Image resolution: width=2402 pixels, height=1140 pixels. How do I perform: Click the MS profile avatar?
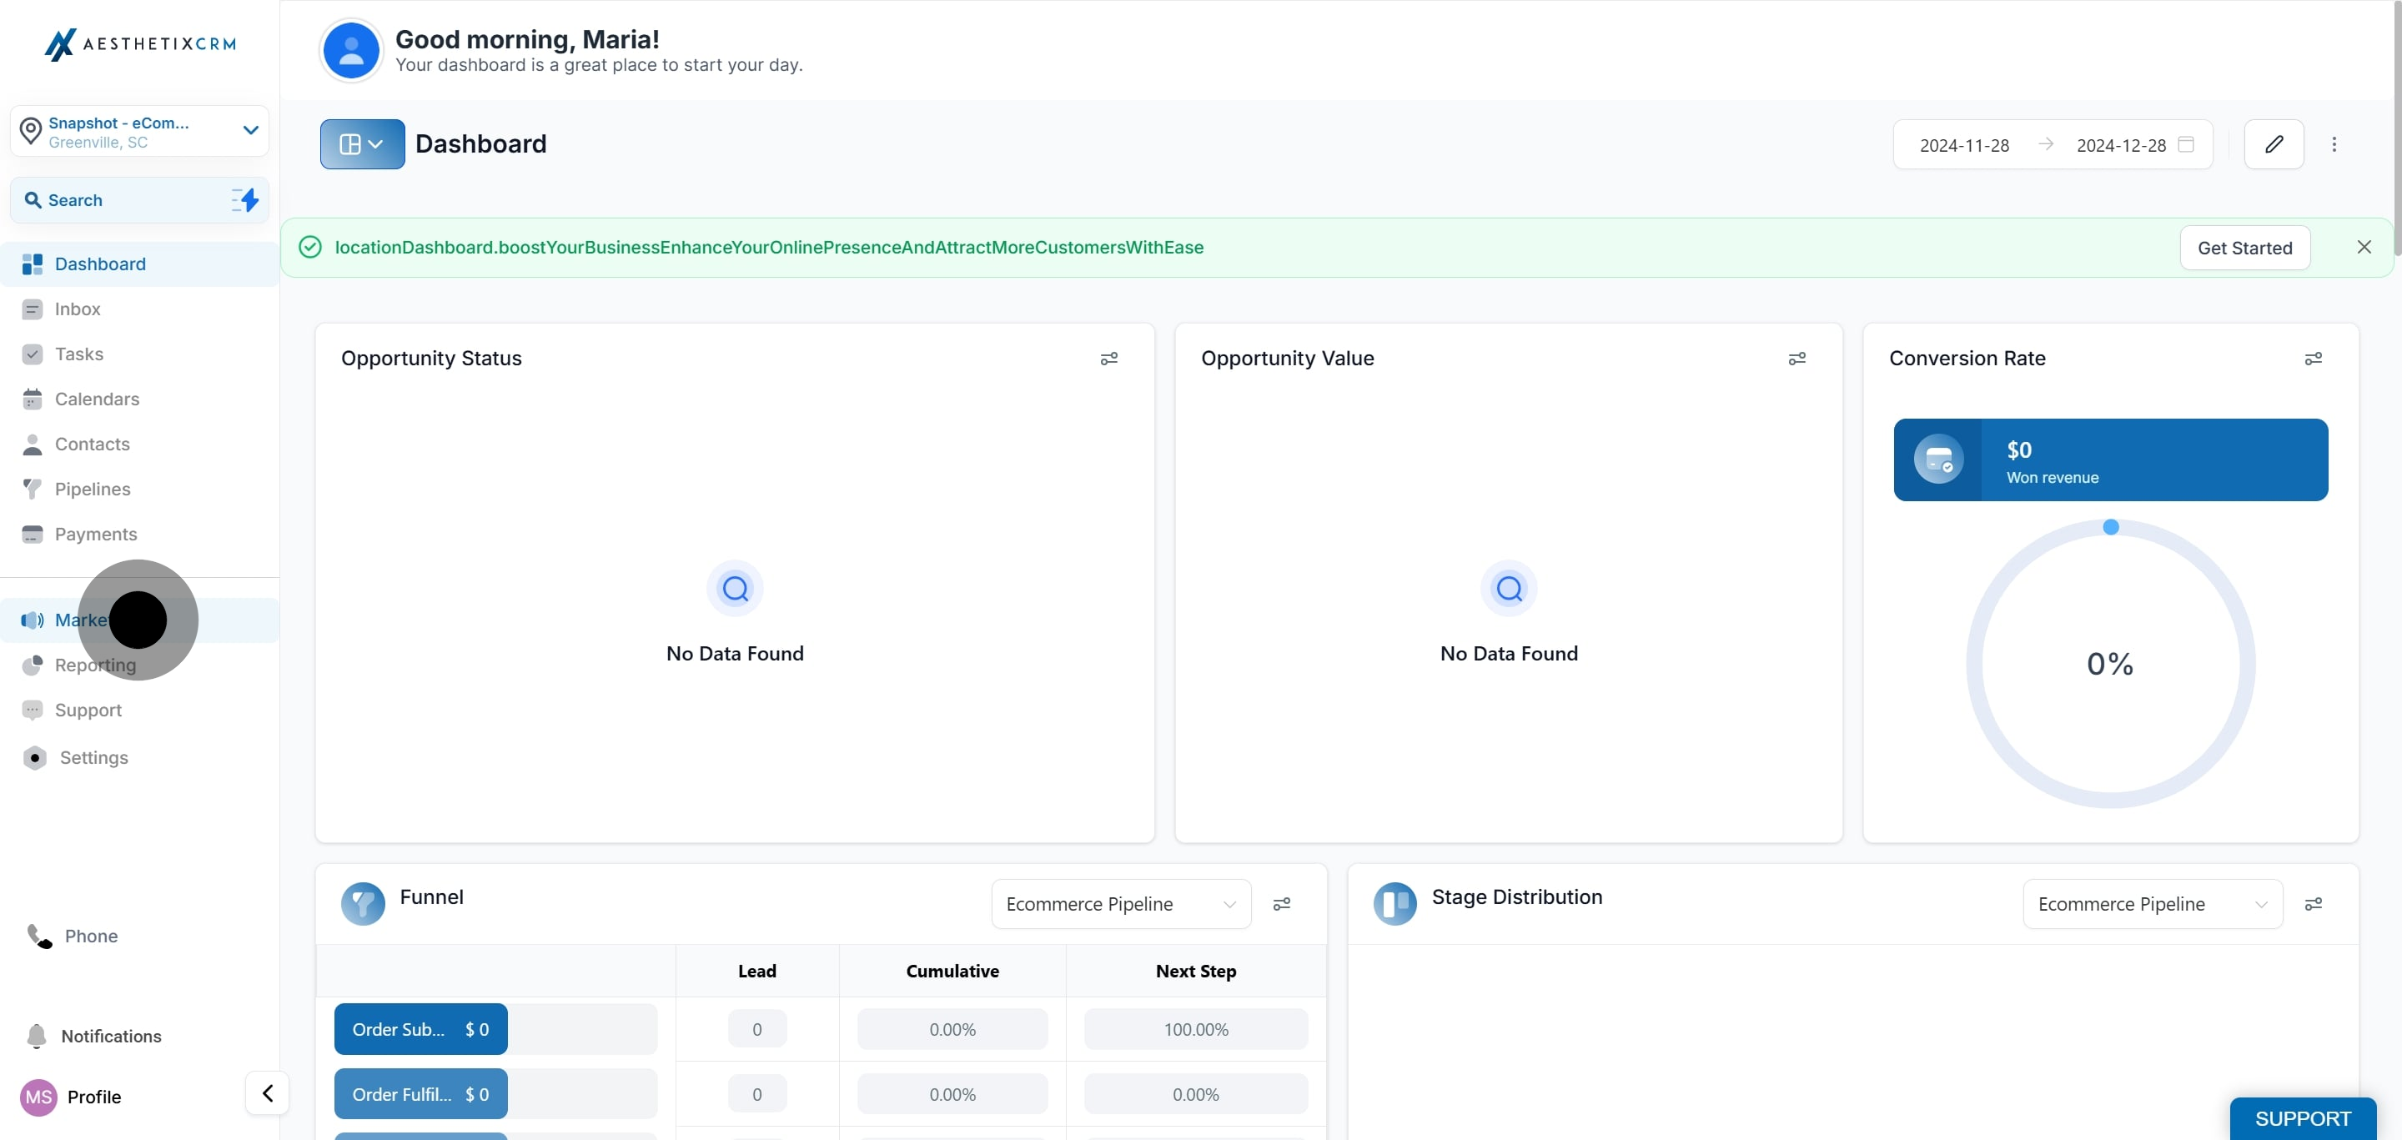tap(38, 1097)
